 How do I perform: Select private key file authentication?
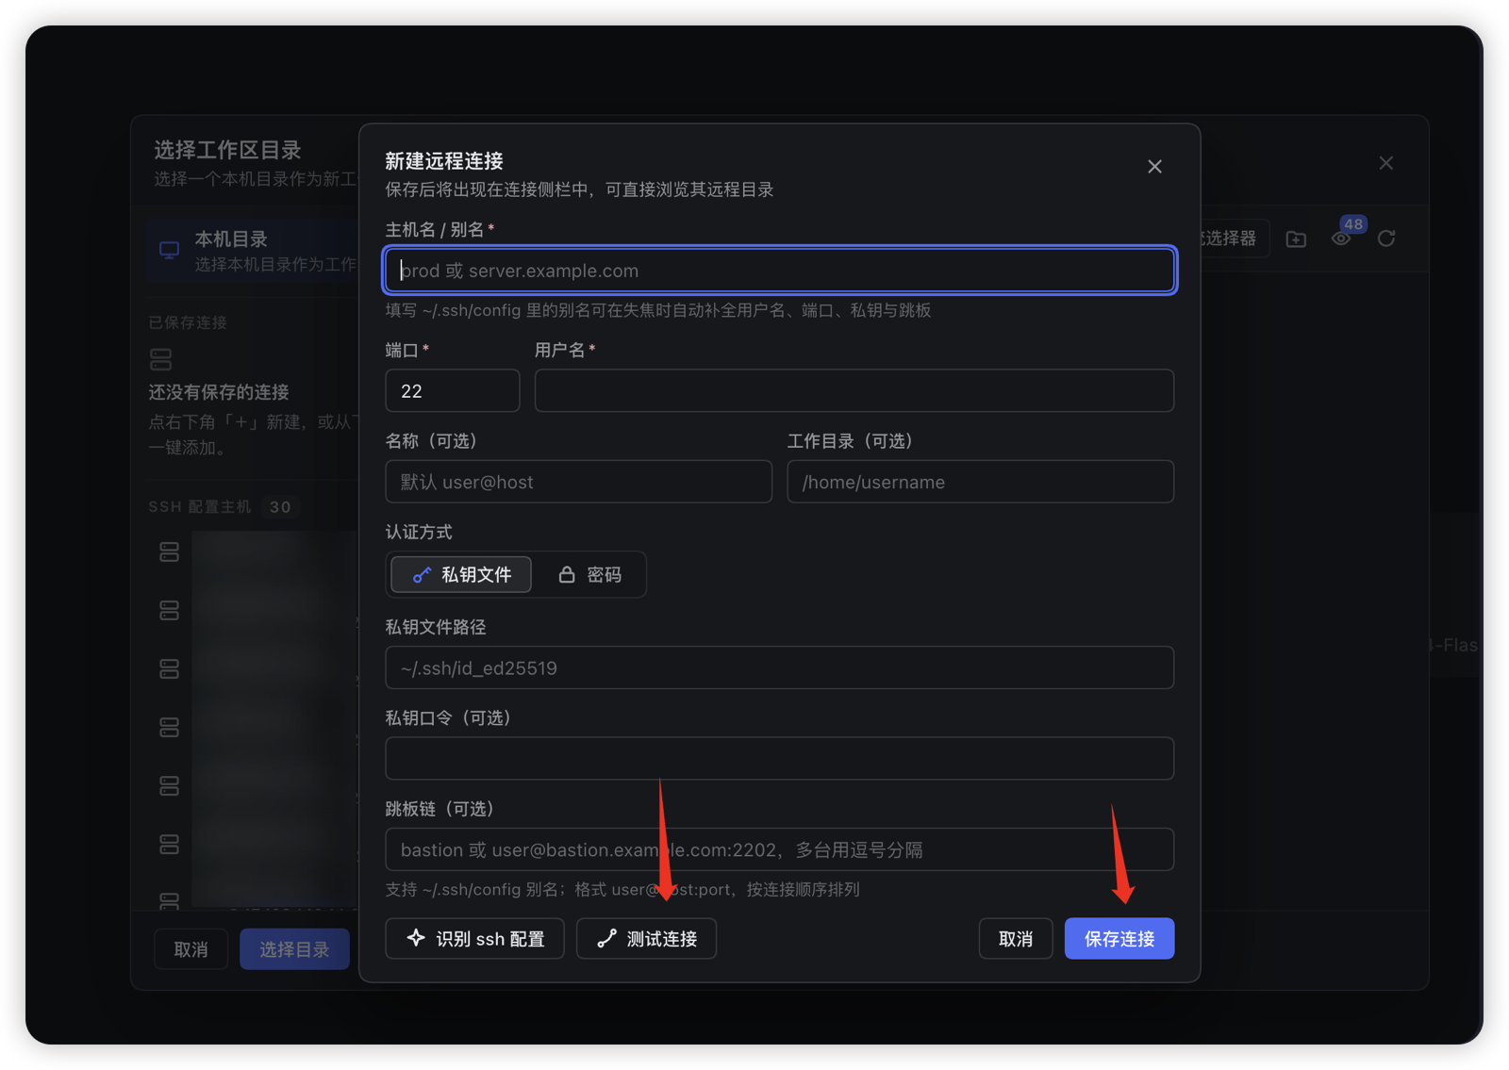click(x=461, y=574)
